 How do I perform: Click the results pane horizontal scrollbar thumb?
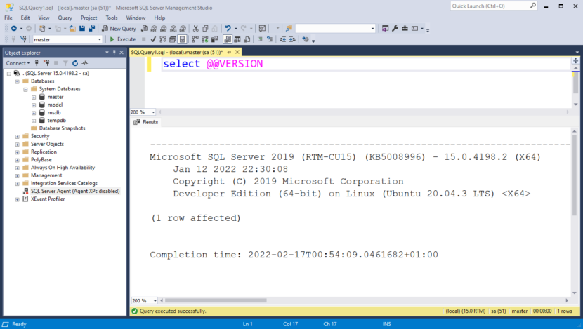point(216,300)
